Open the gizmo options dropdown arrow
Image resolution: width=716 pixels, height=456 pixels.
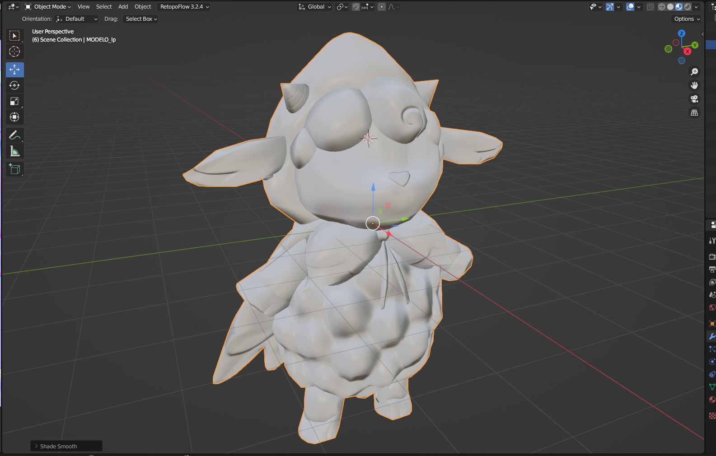click(618, 7)
